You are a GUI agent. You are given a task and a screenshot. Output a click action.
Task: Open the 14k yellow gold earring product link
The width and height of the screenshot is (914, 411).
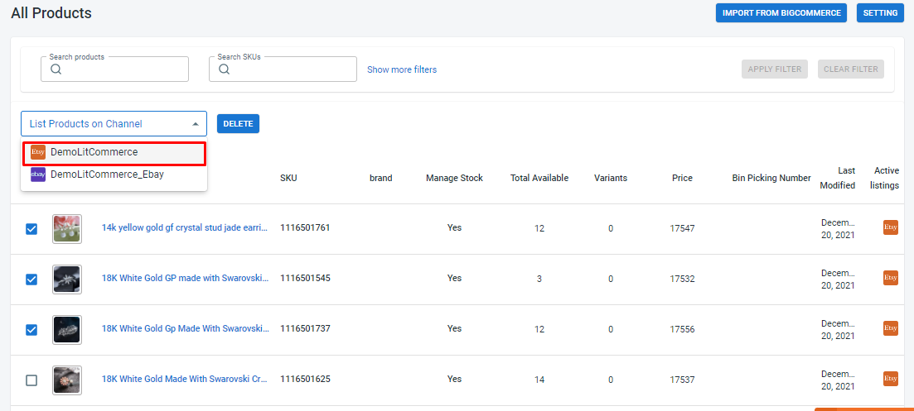click(184, 227)
